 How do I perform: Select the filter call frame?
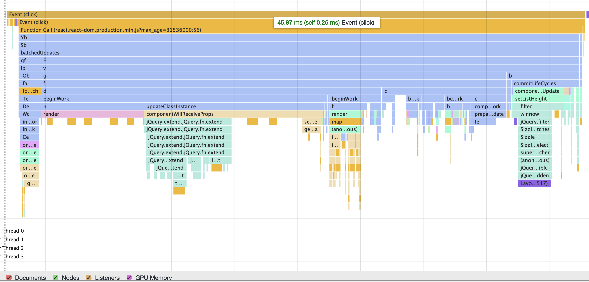535,106
